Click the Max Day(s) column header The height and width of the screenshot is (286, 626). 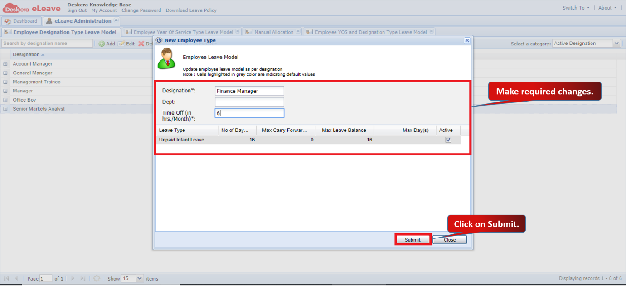click(x=405, y=130)
